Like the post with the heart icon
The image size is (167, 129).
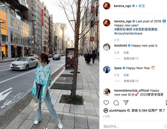coord(106,103)
